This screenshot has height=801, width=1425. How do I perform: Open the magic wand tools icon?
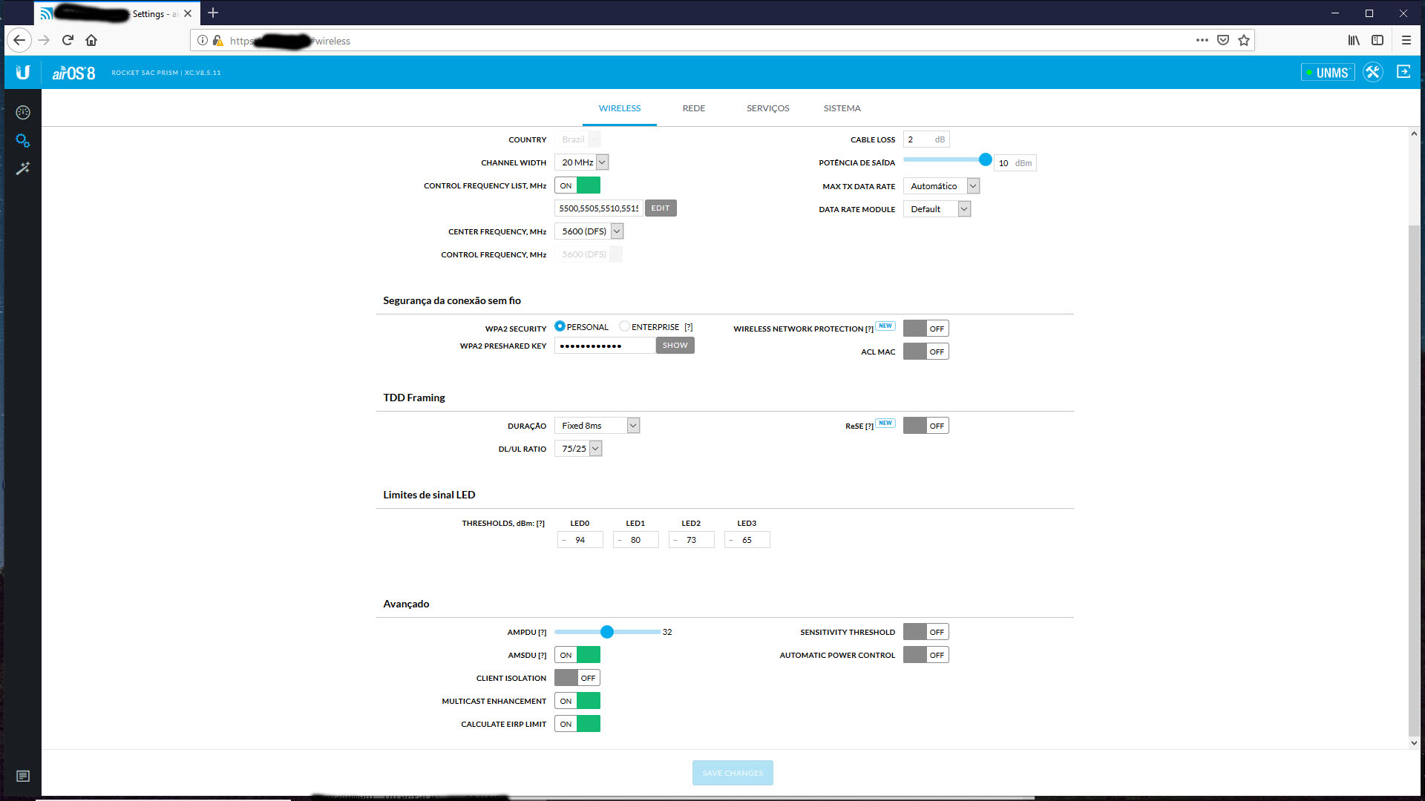coord(23,168)
